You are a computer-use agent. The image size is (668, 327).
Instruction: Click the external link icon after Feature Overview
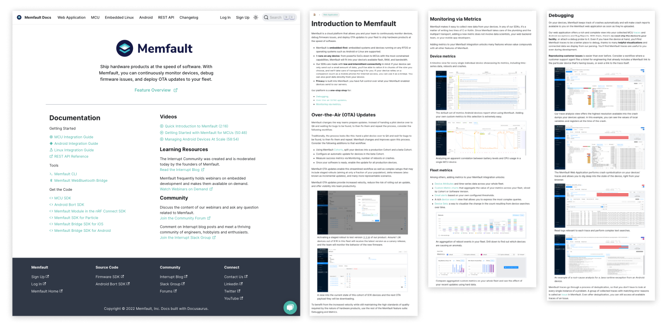point(175,90)
